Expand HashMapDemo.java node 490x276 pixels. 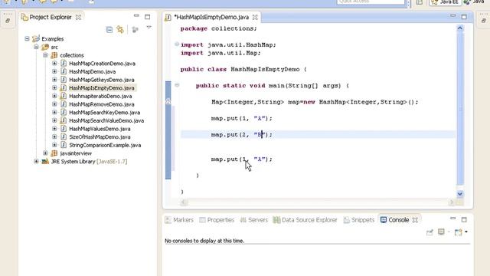click(x=54, y=71)
